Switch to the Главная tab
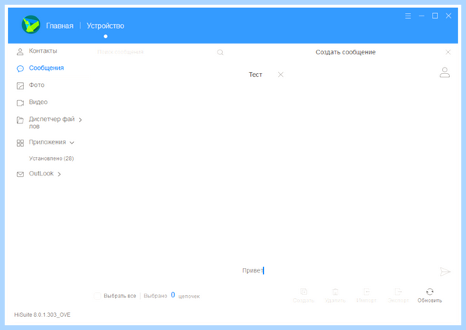The image size is (466, 330). click(x=60, y=26)
